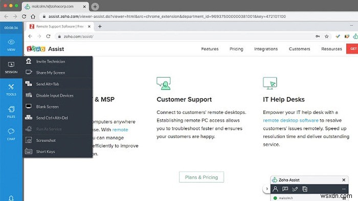This screenshot has height=201, width=358.
Task: Open the View panel in the sidebar
Action: point(11,45)
